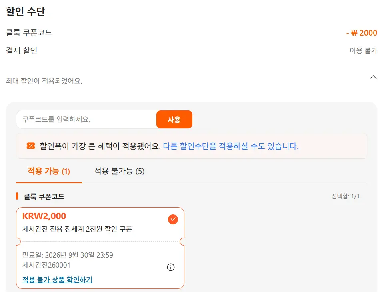Click the 결제 할인 row label
384x292 pixels.
(22, 50)
